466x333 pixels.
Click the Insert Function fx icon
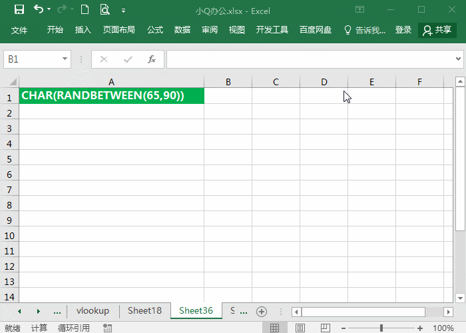point(152,59)
